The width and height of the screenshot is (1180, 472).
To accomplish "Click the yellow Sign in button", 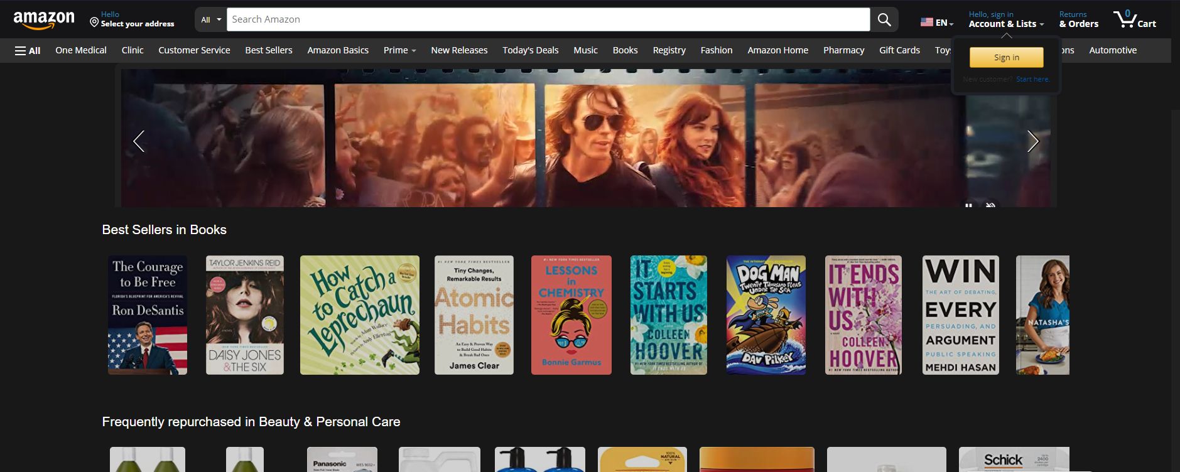I will [x=1007, y=57].
